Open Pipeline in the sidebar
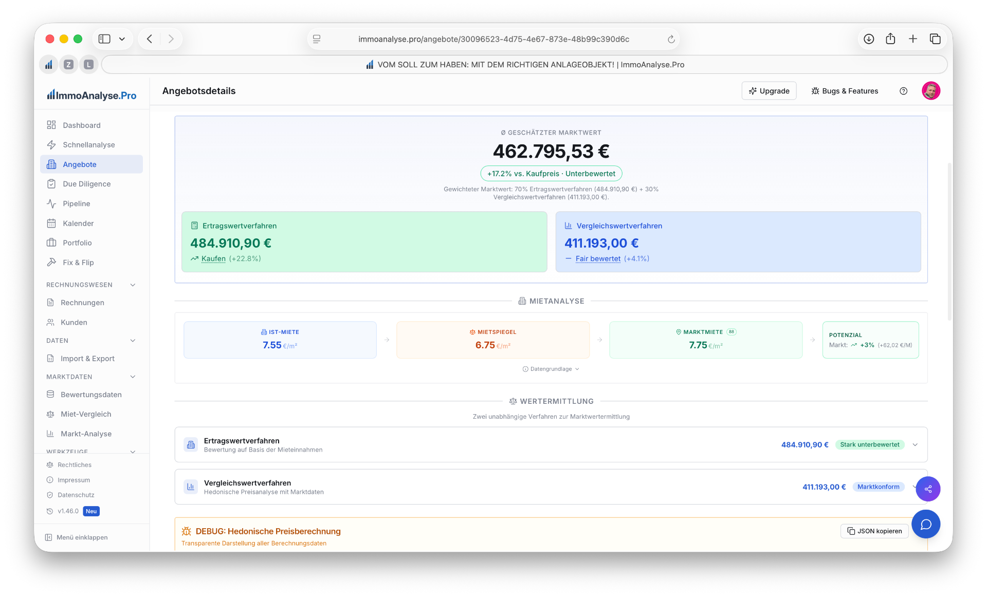The image size is (987, 597). click(x=92, y=203)
